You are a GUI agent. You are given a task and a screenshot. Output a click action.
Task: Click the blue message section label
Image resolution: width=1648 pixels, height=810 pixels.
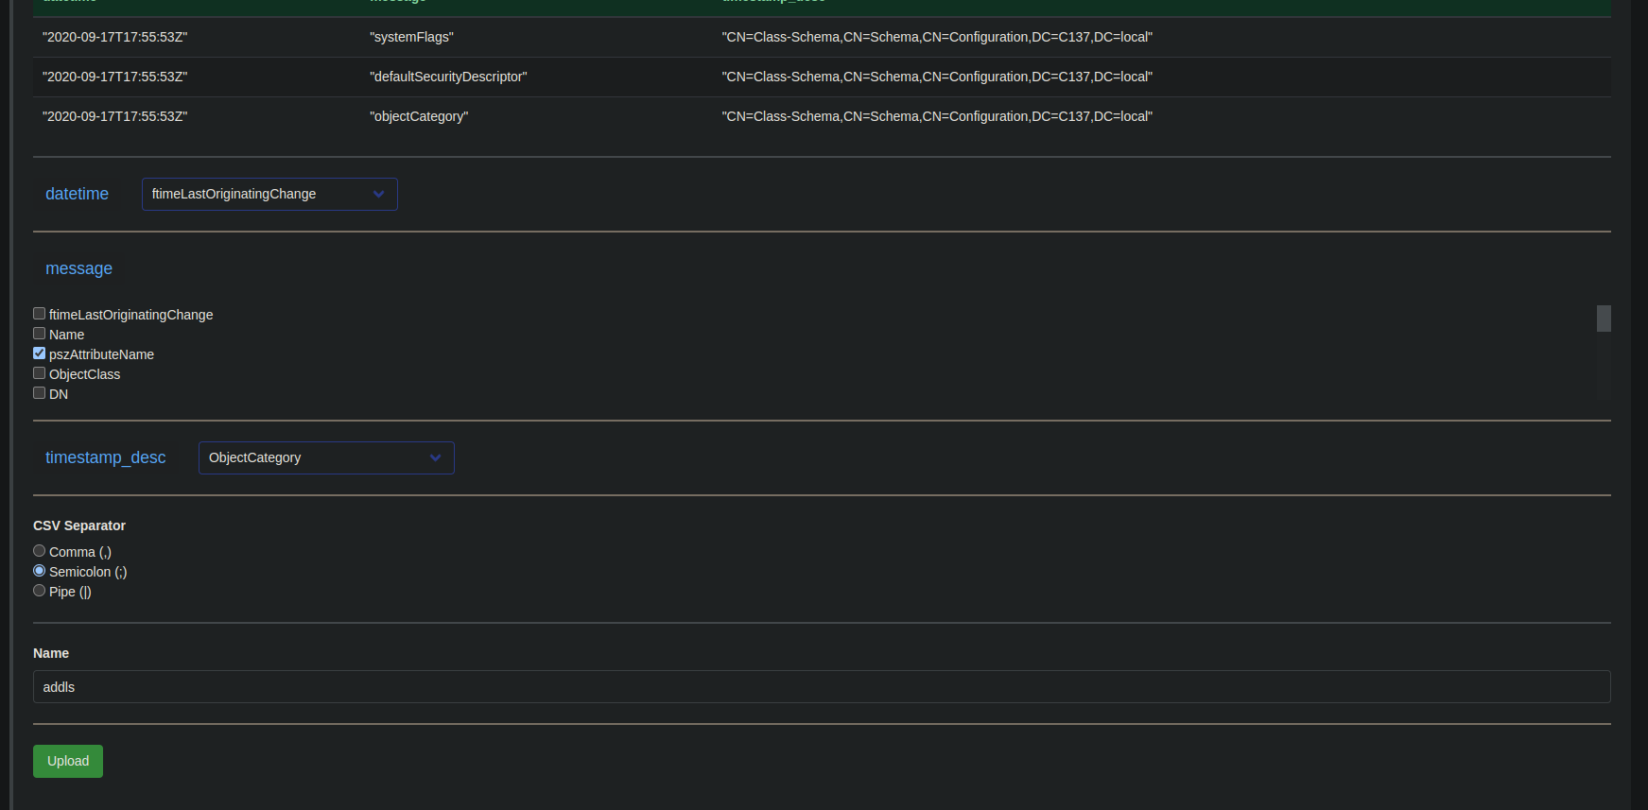[78, 268]
